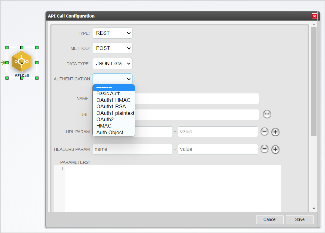Screen dimensions: 325x233
Task: Open the TYPE dropdown showing REST
Action: point(112,33)
